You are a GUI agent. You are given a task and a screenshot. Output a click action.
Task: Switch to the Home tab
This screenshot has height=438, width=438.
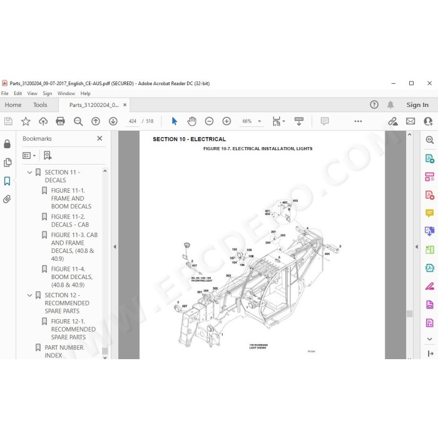13,104
